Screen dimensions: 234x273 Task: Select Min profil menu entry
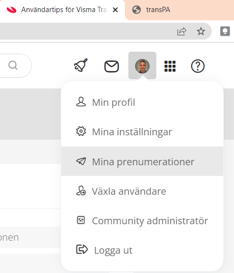click(142, 102)
